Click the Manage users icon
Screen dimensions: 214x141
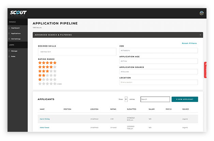pyautogui.click(x=9, y=51)
